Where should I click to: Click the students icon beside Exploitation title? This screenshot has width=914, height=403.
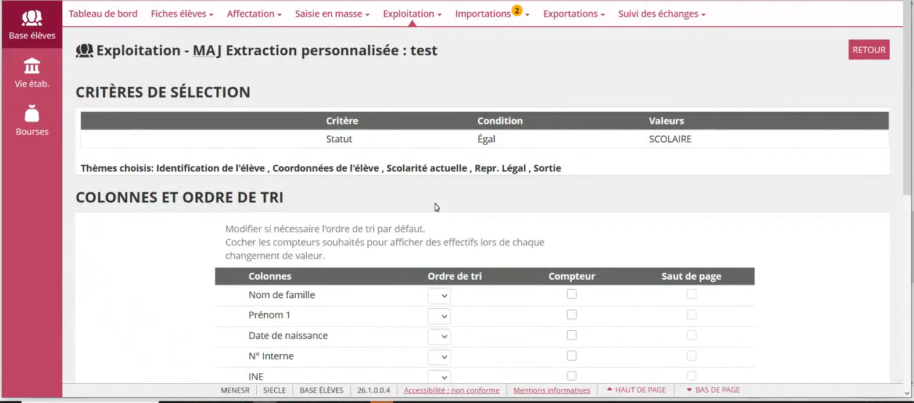pyautogui.click(x=84, y=51)
